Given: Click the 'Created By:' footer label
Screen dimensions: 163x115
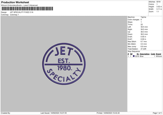Looking at the screenshot, I should (x=6, y=113).
